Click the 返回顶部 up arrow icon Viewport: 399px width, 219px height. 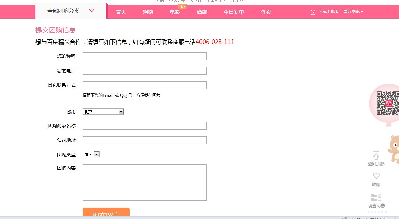[376, 156]
